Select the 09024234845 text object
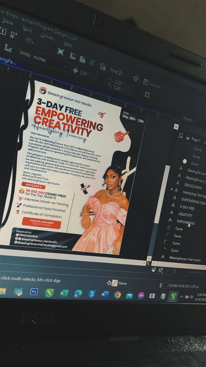The image size is (206, 367). point(193,187)
